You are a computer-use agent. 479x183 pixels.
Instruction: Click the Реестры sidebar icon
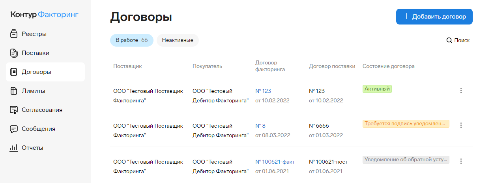point(14,34)
